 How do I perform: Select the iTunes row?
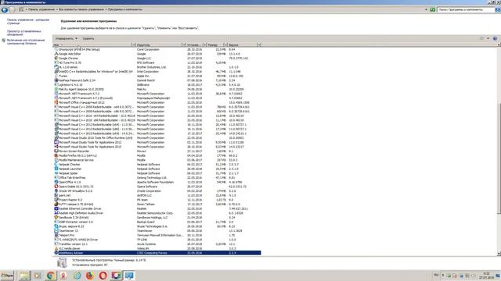click(157, 76)
